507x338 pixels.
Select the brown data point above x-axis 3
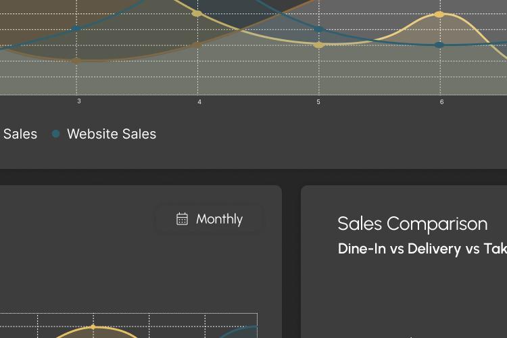[76, 61]
